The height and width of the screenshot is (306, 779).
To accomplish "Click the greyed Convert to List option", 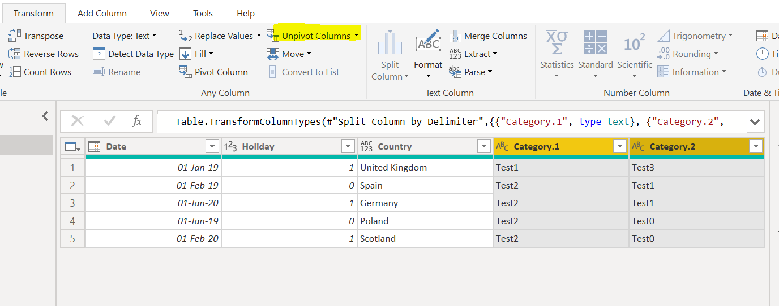I will pos(303,72).
